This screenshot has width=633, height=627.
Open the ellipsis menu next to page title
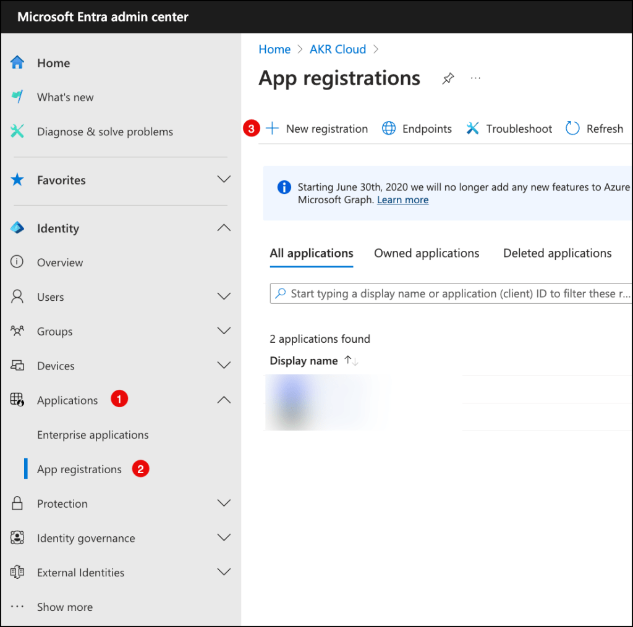(475, 78)
